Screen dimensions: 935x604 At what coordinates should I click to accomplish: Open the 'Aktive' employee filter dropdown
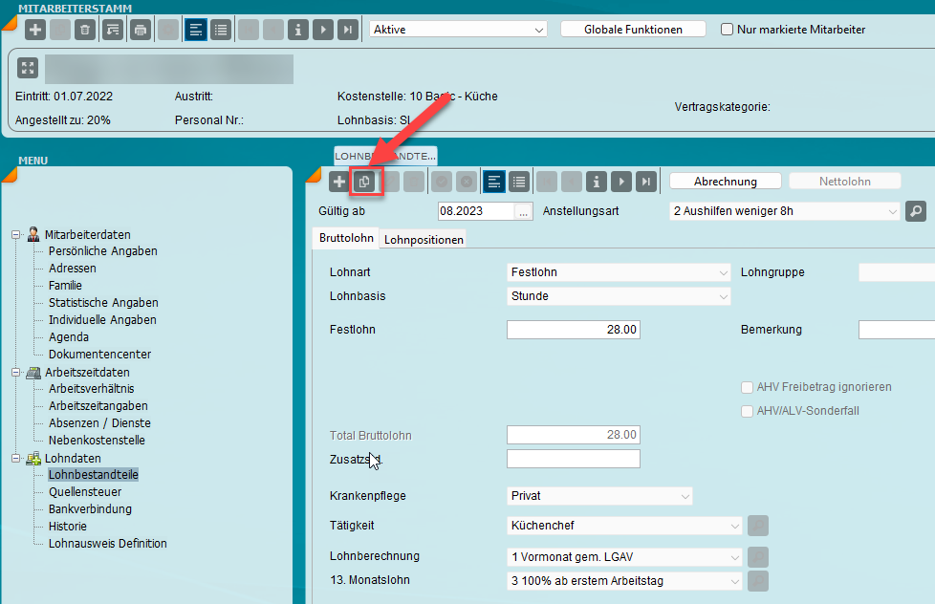457,30
